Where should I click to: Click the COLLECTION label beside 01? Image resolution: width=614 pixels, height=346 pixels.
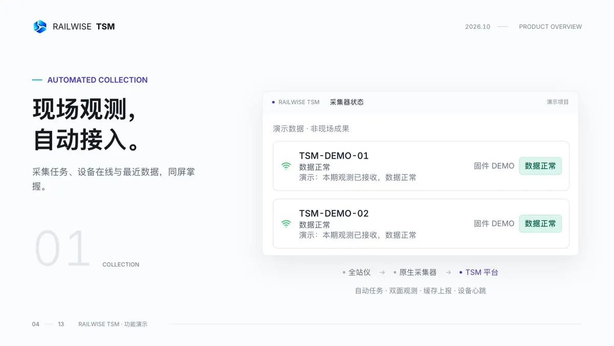[x=121, y=265]
